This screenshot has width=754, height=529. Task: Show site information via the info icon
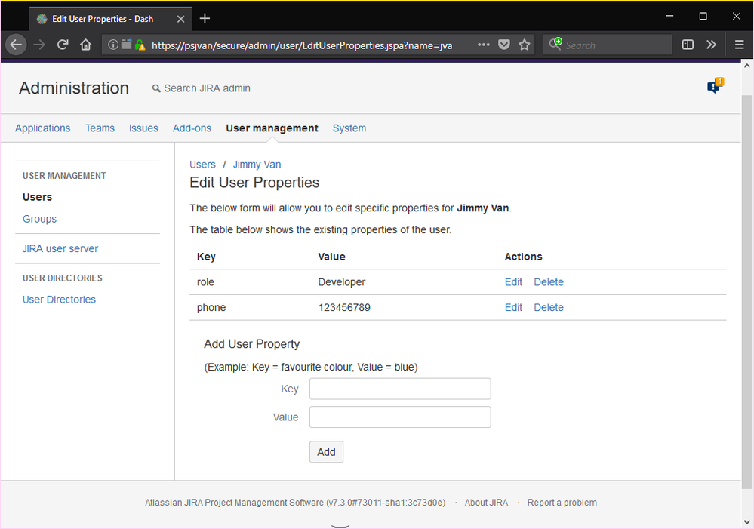click(x=113, y=45)
